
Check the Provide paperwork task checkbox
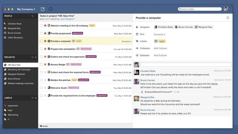41,33
